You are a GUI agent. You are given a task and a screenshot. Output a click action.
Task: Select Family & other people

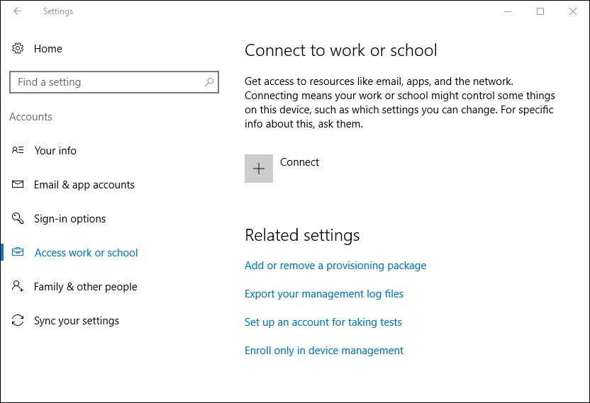[85, 287]
